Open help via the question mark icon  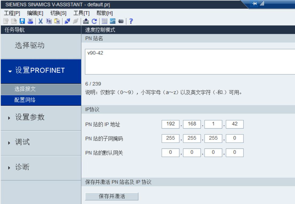point(131,21)
